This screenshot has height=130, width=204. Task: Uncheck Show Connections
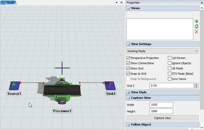coord(128,63)
